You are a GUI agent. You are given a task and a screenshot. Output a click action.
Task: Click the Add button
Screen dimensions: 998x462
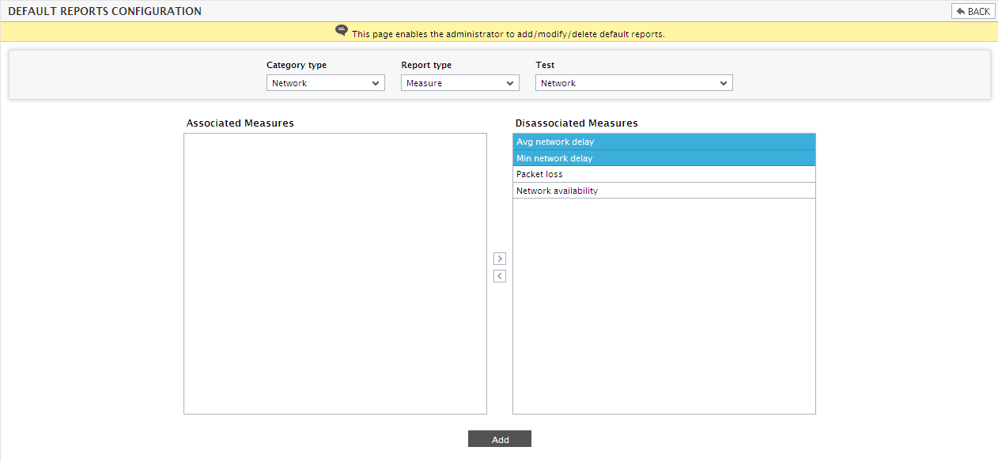[500, 439]
